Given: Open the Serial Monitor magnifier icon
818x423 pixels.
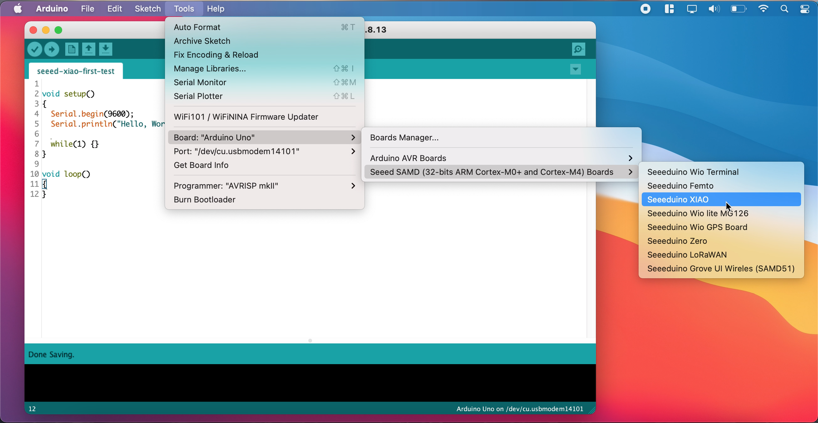Looking at the screenshot, I should tap(578, 49).
